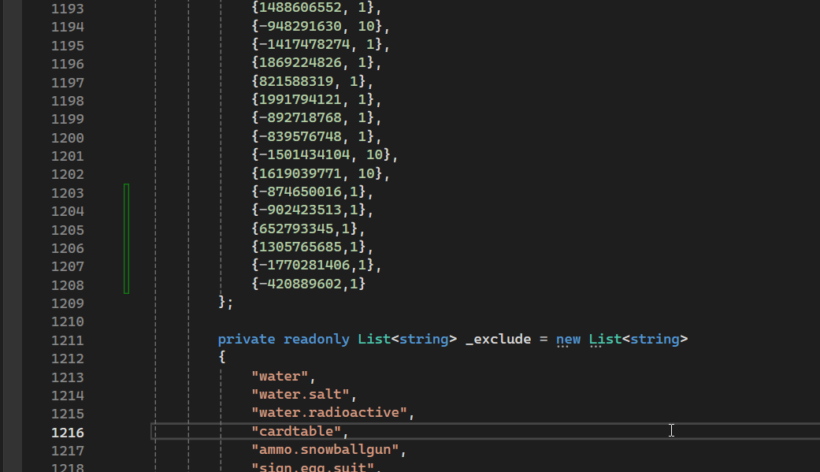Click the number 1488606552 in the code
The height and width of the screenshot is (472, 820).
point(300,8)
